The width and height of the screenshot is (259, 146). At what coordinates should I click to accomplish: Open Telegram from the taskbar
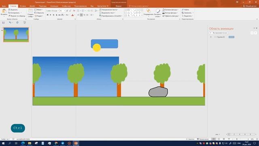point(63,143)
